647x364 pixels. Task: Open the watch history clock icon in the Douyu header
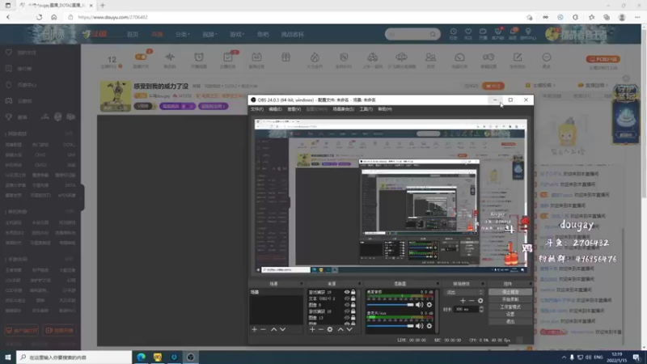(453, 32)
